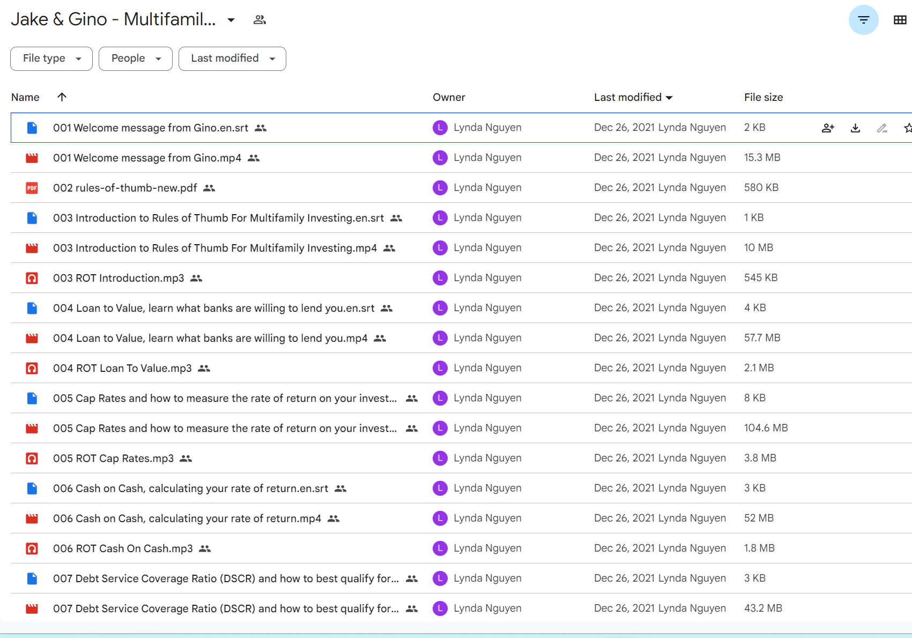Click shared icon next to 005 ROT Cap Rates.mp3
This screenshot has height=638, width=912.
point(186,458)
